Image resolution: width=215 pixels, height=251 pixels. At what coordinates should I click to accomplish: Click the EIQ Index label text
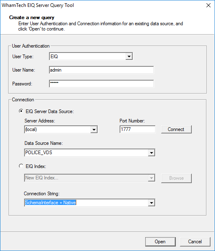click(x=36, y=166)
